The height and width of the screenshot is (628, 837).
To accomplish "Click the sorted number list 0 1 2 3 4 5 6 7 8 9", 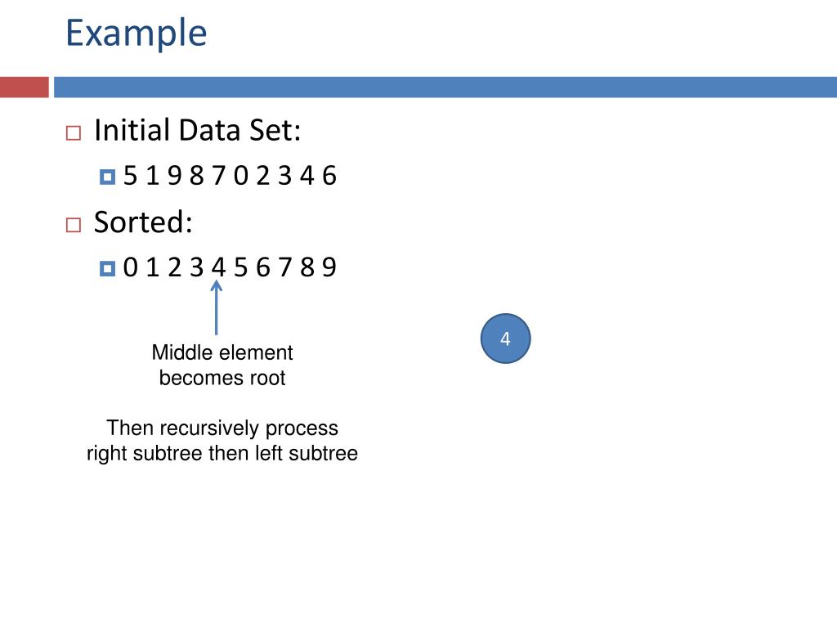I will [x=230, y=267].
